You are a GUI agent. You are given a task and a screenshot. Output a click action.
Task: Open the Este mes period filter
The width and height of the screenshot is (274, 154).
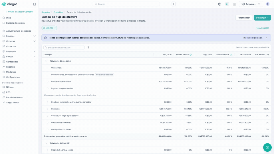(49, 28)
